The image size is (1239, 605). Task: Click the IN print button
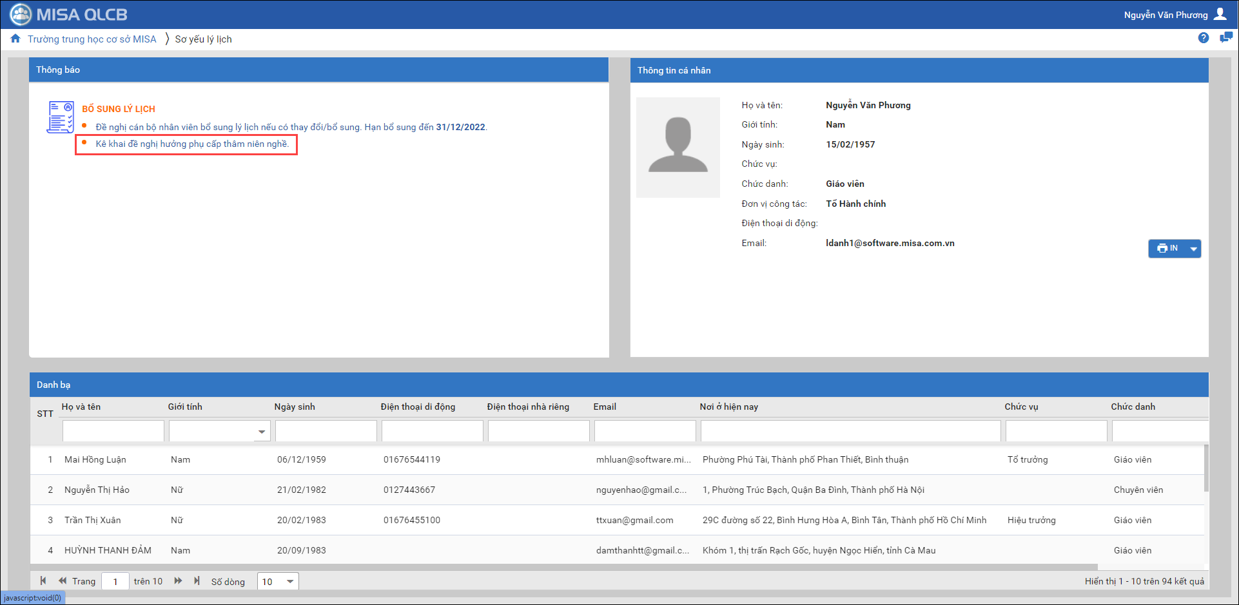click(1167, 249)
